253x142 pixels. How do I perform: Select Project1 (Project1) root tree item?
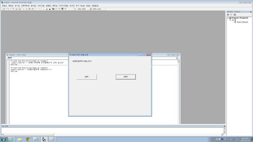coord(240,18)
